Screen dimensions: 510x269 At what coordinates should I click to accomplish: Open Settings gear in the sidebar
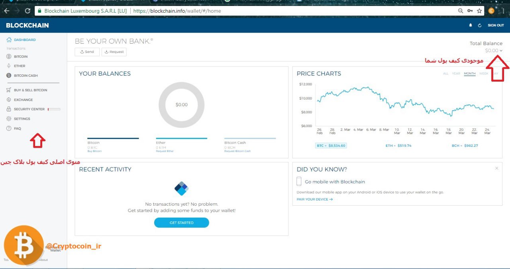(x=9, y=119)
